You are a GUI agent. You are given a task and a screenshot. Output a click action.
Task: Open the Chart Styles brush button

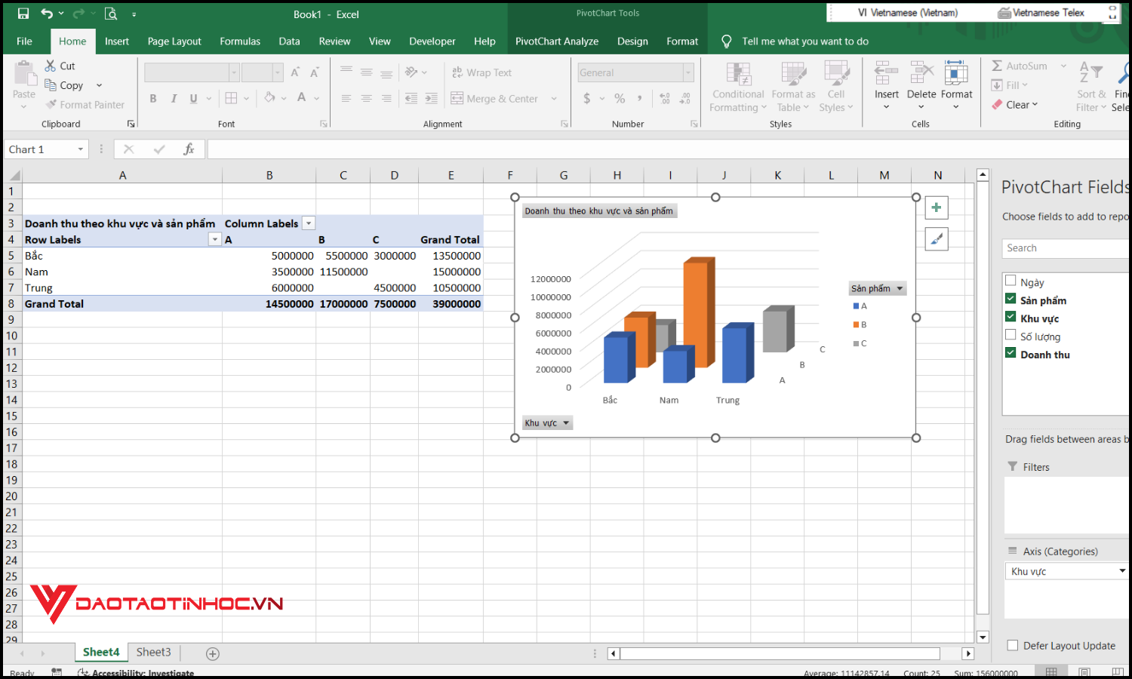click(936, 238)
